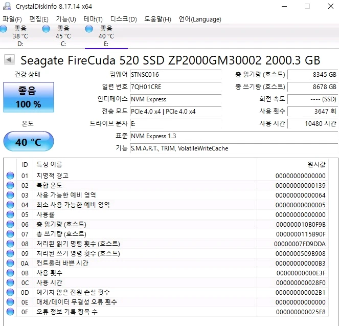
Task: Click raw value 00000007FD9DDA
Action: [x=300, y=244]
